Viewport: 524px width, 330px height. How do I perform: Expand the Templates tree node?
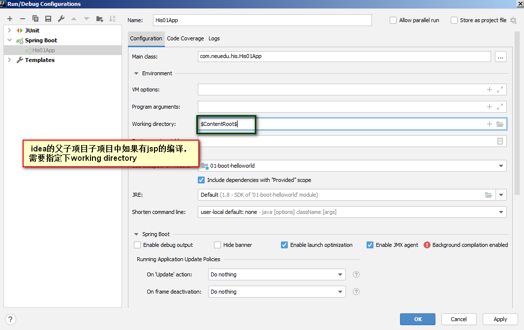[x=9, y=60]
